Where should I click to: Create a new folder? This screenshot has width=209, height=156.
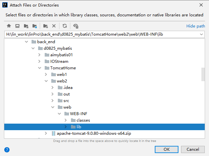(x=45, y=26)
